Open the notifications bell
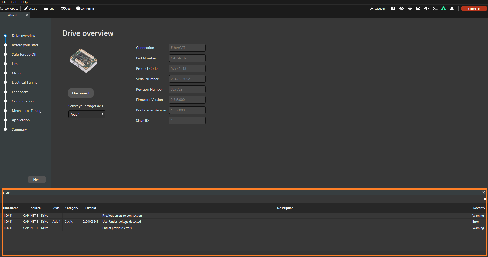The width and height of the screenshot is (488, 257). point(452,9)
